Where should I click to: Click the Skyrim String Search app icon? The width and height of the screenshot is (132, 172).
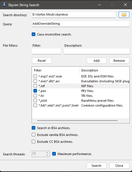tap(4, 5)
